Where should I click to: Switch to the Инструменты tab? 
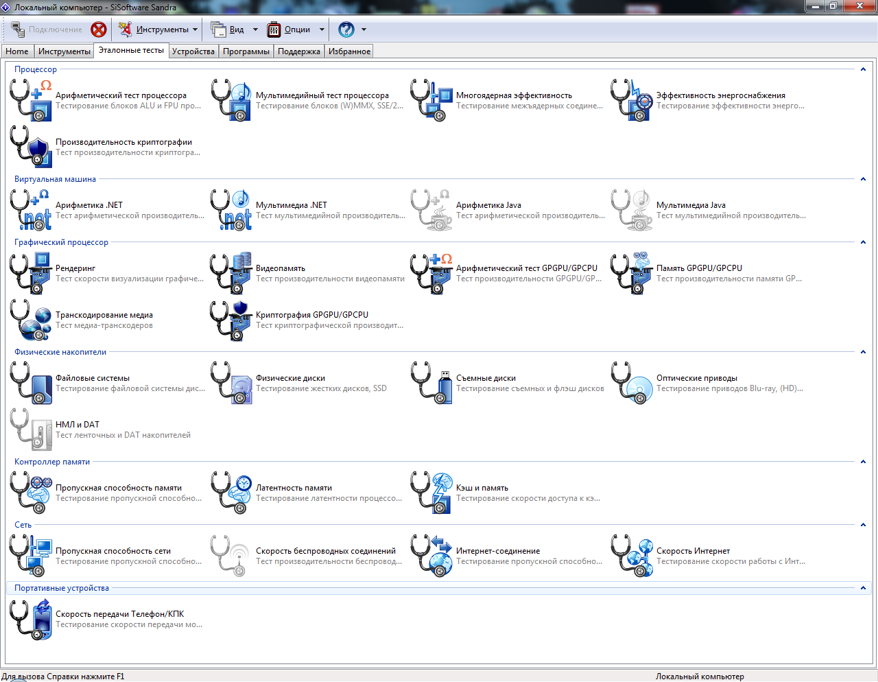coord(64,51)
